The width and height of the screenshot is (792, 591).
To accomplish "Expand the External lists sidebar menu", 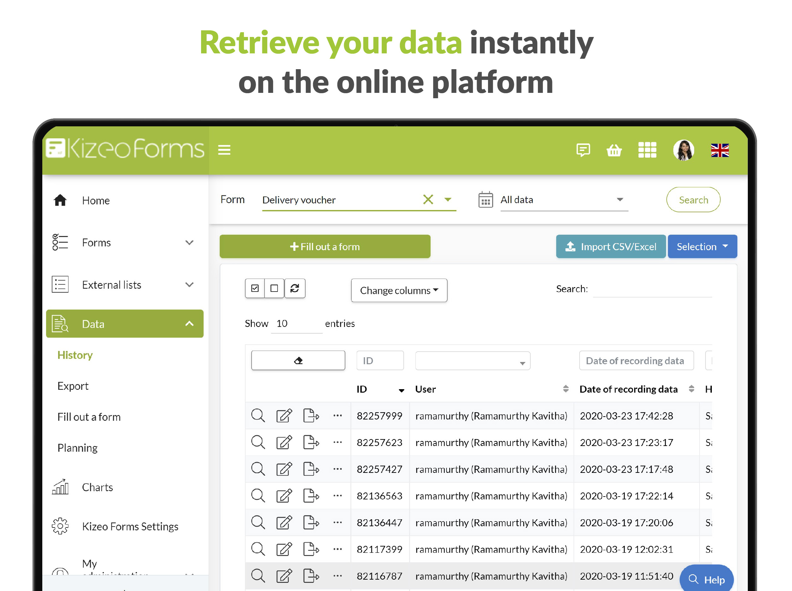I will 125,285.
